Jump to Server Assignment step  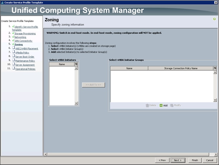[x=25, y=65]
